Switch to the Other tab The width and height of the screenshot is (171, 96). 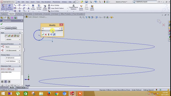(14, 28)
